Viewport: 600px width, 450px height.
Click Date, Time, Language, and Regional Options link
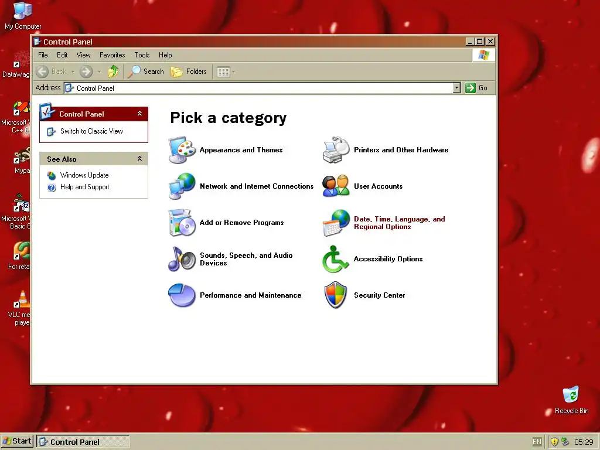[400, 223]
